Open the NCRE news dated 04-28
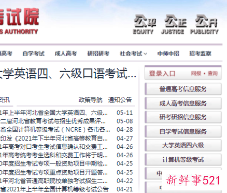This screenshot has height=193, width=227. point(55,130)
